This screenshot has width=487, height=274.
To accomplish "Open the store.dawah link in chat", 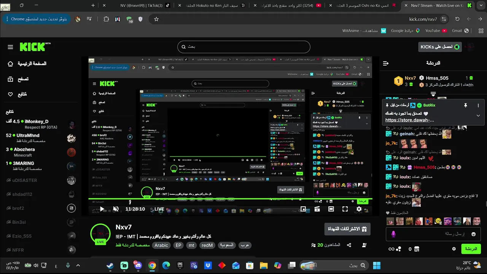I will pos(410,120).
